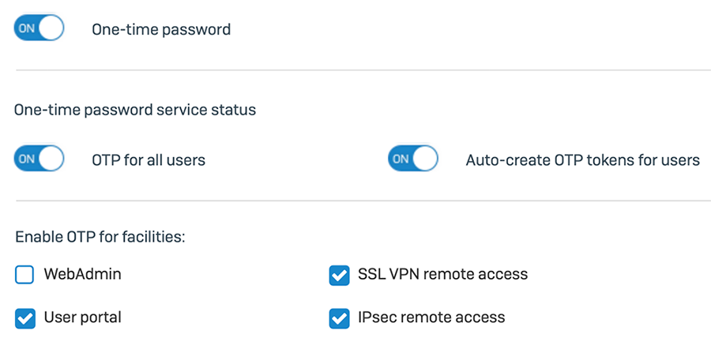The width and height of the screenshot is (711, 338).
Task: Click the OTP for all users label
Action: (149, 160)
